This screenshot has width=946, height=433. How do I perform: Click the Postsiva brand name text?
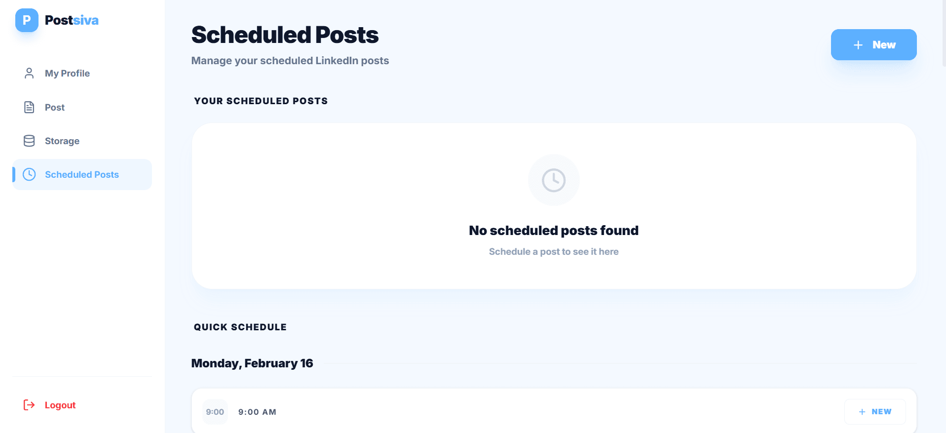72,20
